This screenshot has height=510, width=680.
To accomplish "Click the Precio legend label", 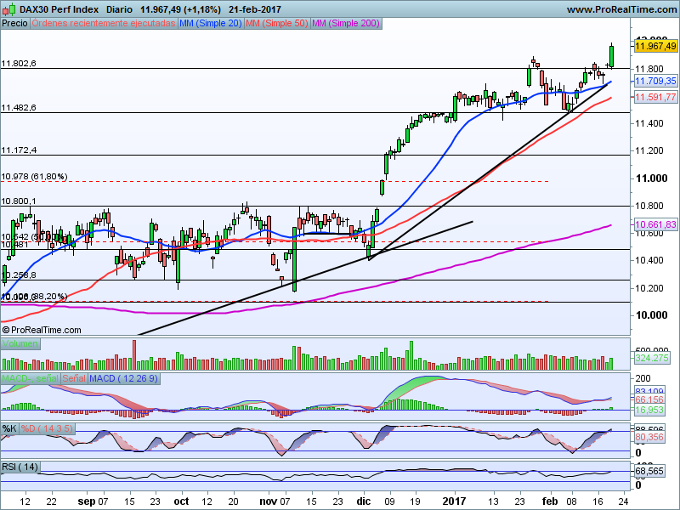I will 14,24.
